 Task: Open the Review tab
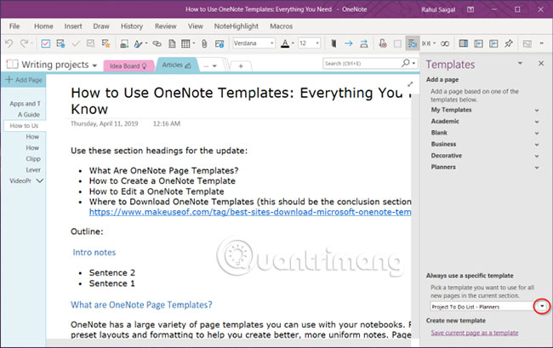tap(165, 26)
